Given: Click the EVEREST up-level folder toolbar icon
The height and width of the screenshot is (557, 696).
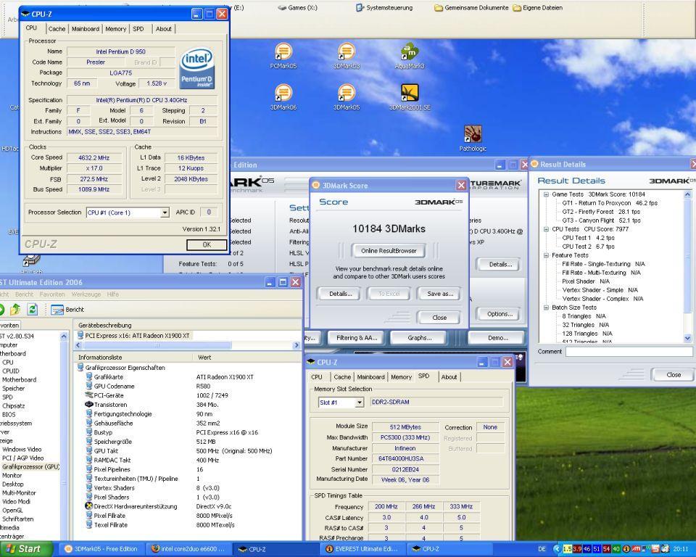Looking at the screenshot, I should coord(15,309).
